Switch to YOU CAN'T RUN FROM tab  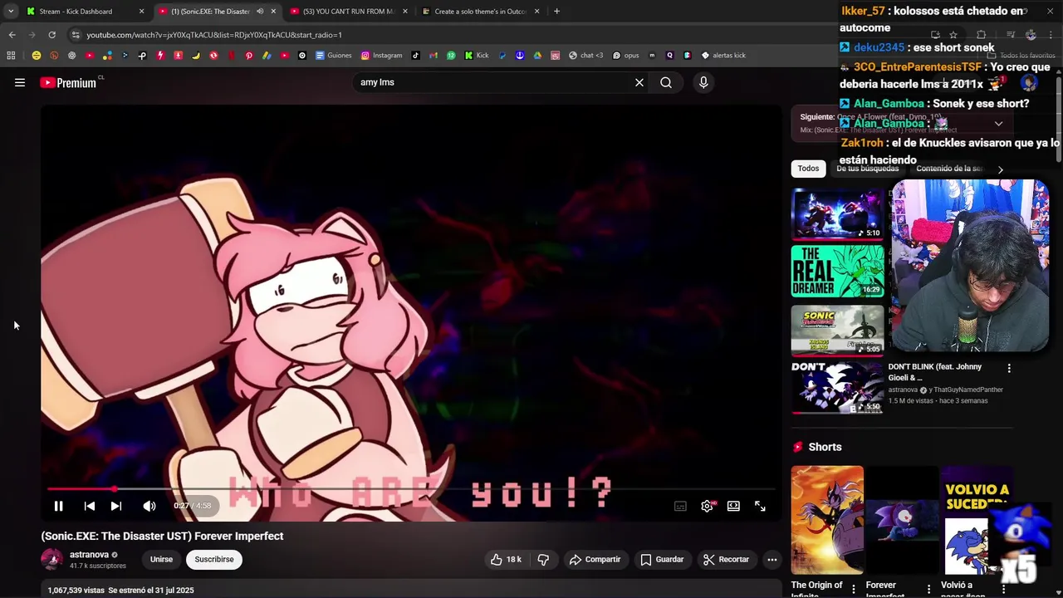point(348,12)
